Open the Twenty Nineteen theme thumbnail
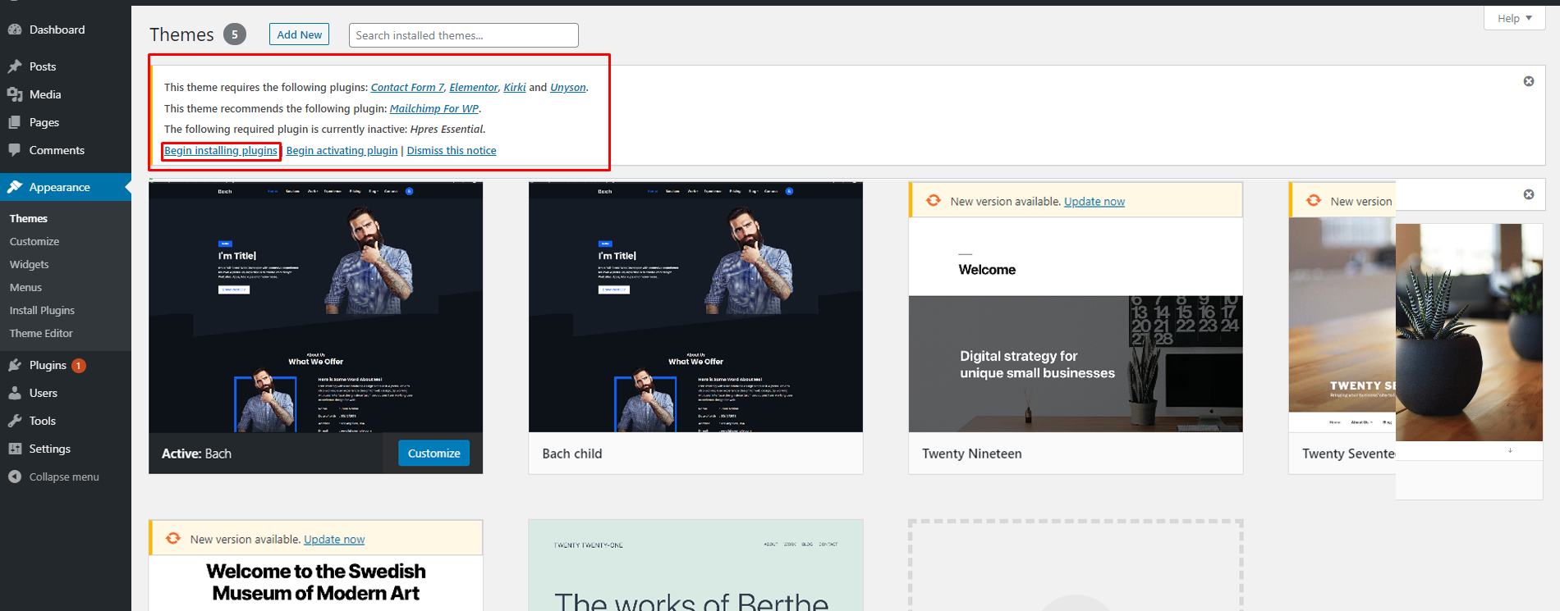The width and height of the screenshot is (1560, 611). click(1076, 324)
